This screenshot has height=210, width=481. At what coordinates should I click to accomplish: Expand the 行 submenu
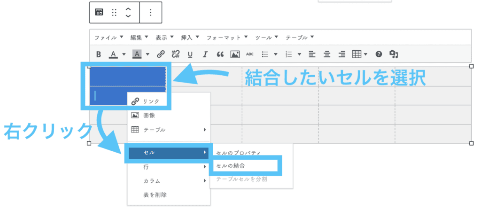[169, 167]
